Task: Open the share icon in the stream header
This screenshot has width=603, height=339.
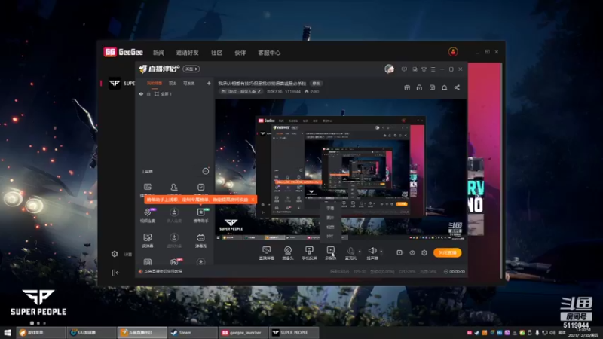Action: pos(457,87)
